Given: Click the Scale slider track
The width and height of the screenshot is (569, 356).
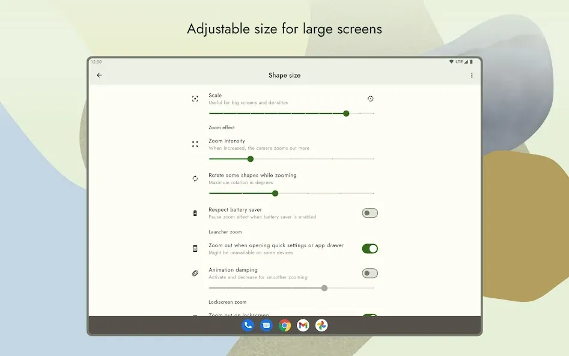Looking at the screenshot, I should tap(291, 113).
